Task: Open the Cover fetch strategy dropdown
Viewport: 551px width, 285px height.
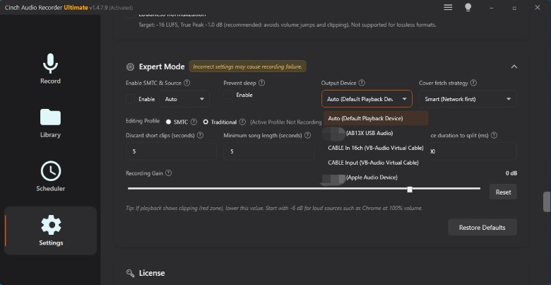Action: [468, 99]
